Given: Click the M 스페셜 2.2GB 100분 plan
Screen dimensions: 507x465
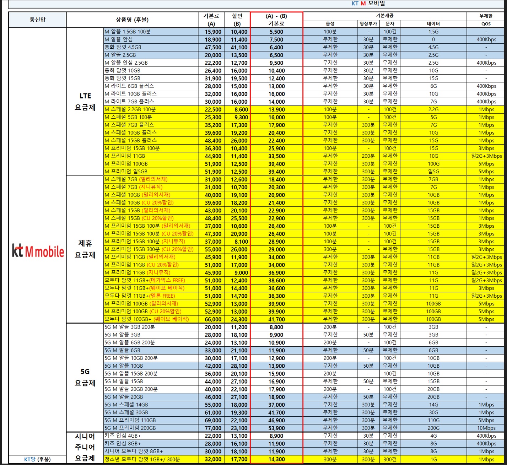Looking at the screenshot, I should coord(130,109).
